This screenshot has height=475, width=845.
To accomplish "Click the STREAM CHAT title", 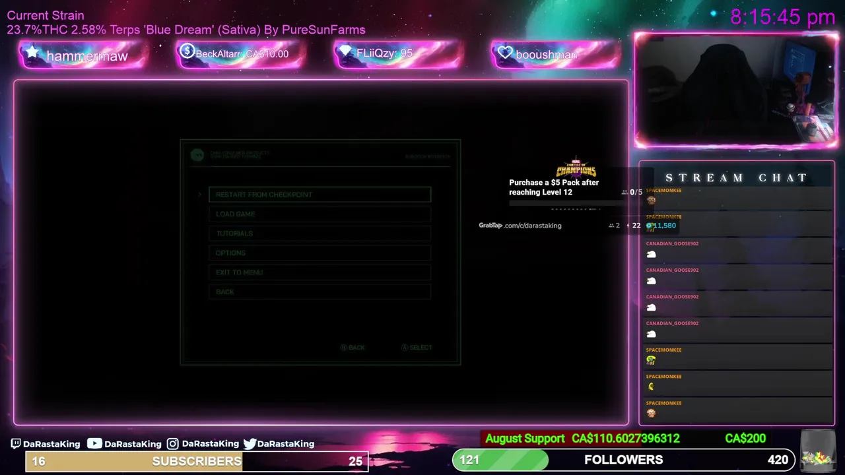I will [736, 178].
